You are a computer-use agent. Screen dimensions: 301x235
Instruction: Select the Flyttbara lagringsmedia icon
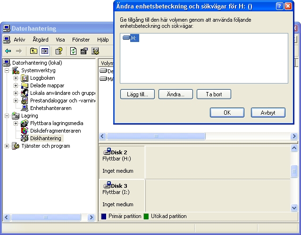click(25, 123)
